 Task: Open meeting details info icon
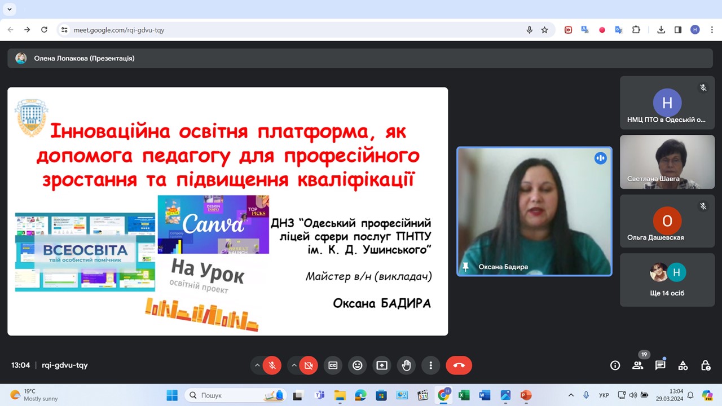pos(615,365)
